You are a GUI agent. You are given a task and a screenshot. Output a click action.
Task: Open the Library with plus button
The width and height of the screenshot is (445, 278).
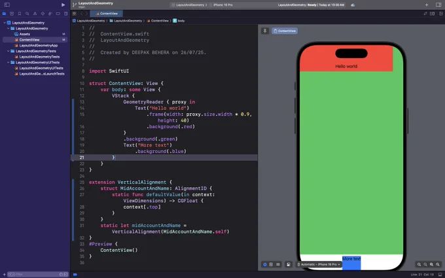click(427, 5)
